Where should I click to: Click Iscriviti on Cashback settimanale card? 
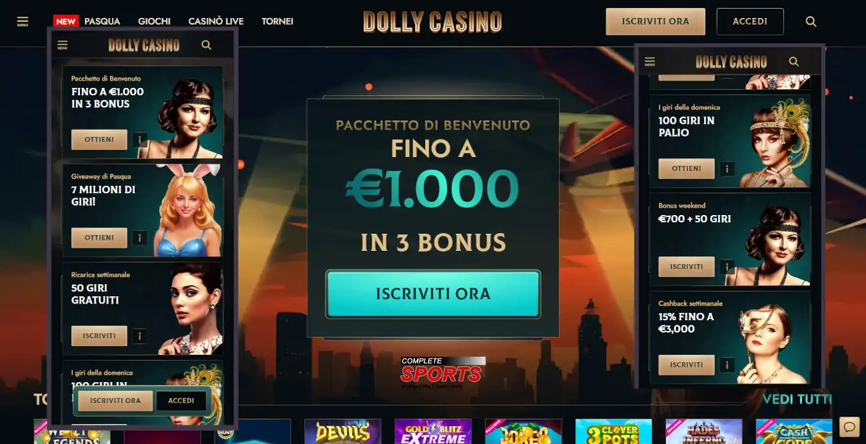click(x=686, y=365)
